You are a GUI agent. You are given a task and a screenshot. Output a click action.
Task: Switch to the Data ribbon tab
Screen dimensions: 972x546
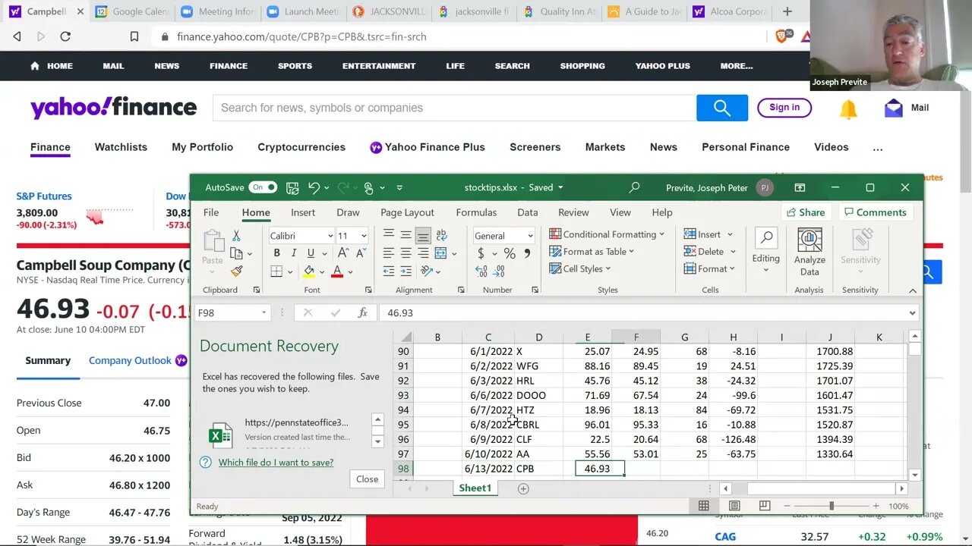coord(527,212)
